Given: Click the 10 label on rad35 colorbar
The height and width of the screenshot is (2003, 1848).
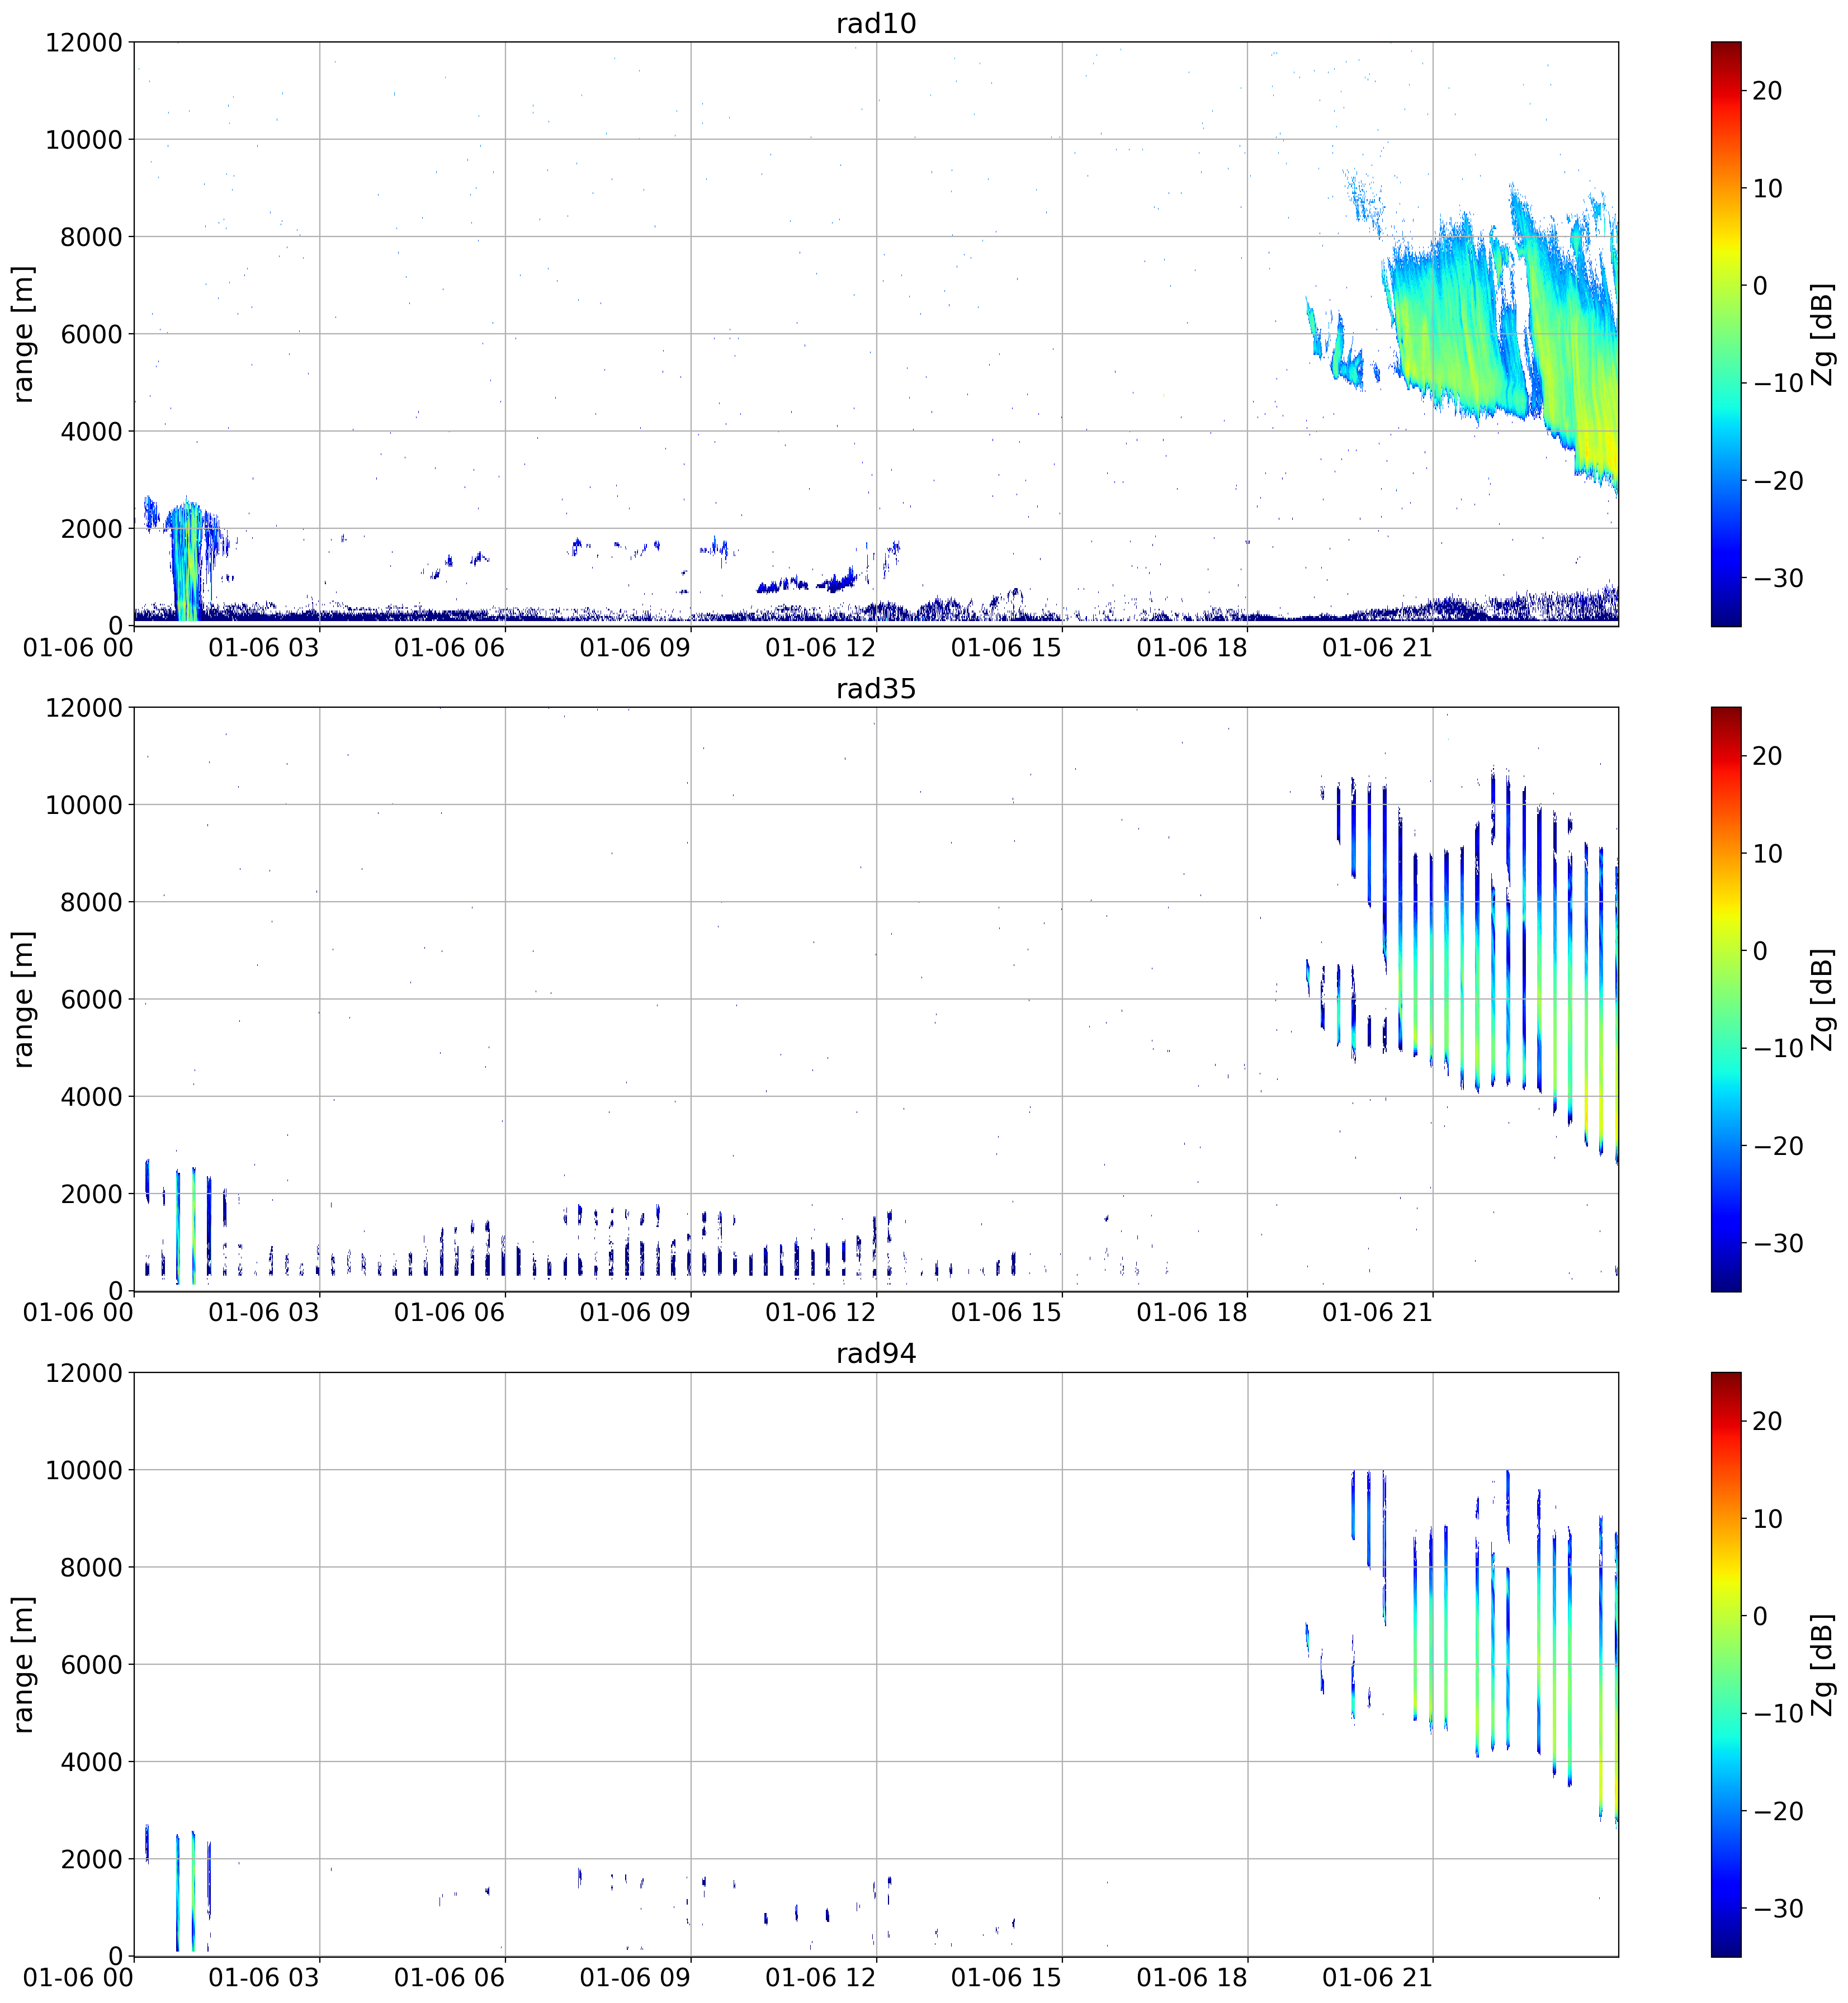Looking at the screenshot, I should coord(1767,854).
